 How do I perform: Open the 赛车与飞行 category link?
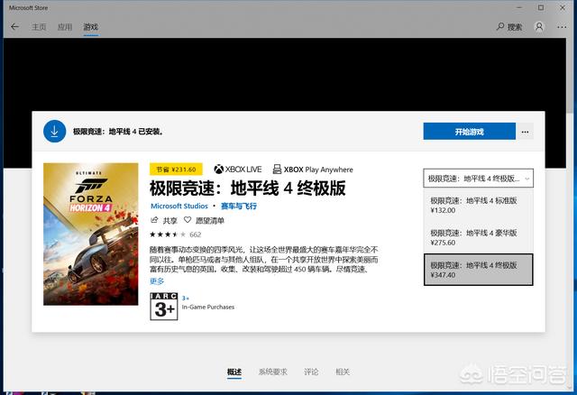pyautogui.click(x=239, y=207)
